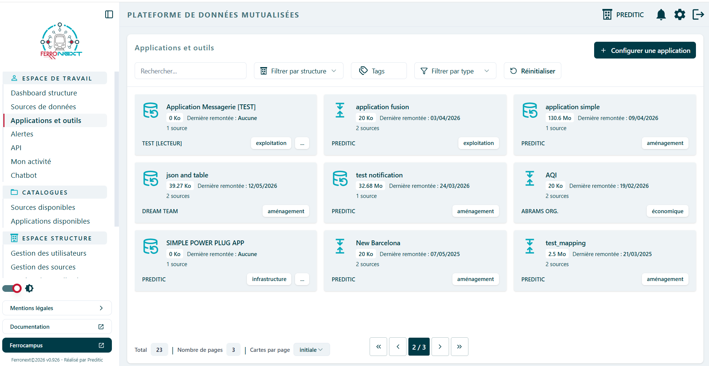
Task: Click the Ferronext train logo
Action: coord(61,41)
